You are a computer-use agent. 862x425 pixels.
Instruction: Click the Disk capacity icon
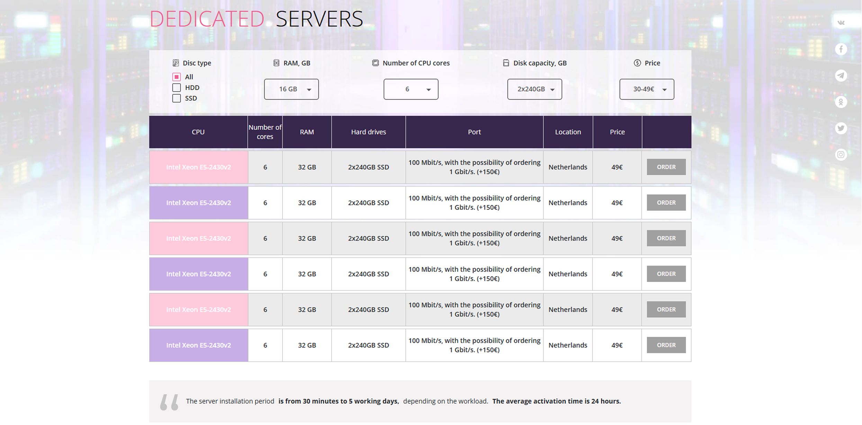coord(506,63)
